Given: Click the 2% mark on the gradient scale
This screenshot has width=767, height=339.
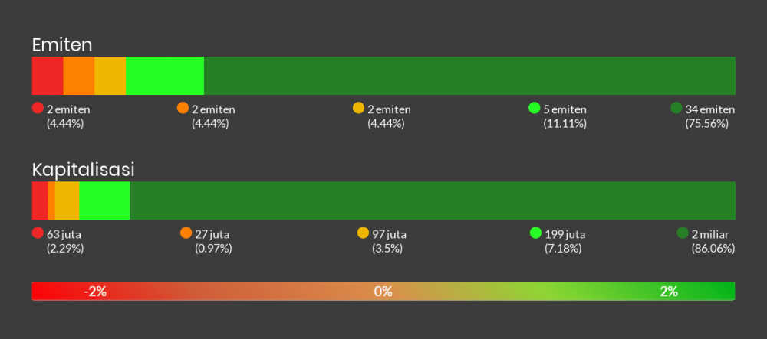Looking at the screenshot, I should 668,292.
